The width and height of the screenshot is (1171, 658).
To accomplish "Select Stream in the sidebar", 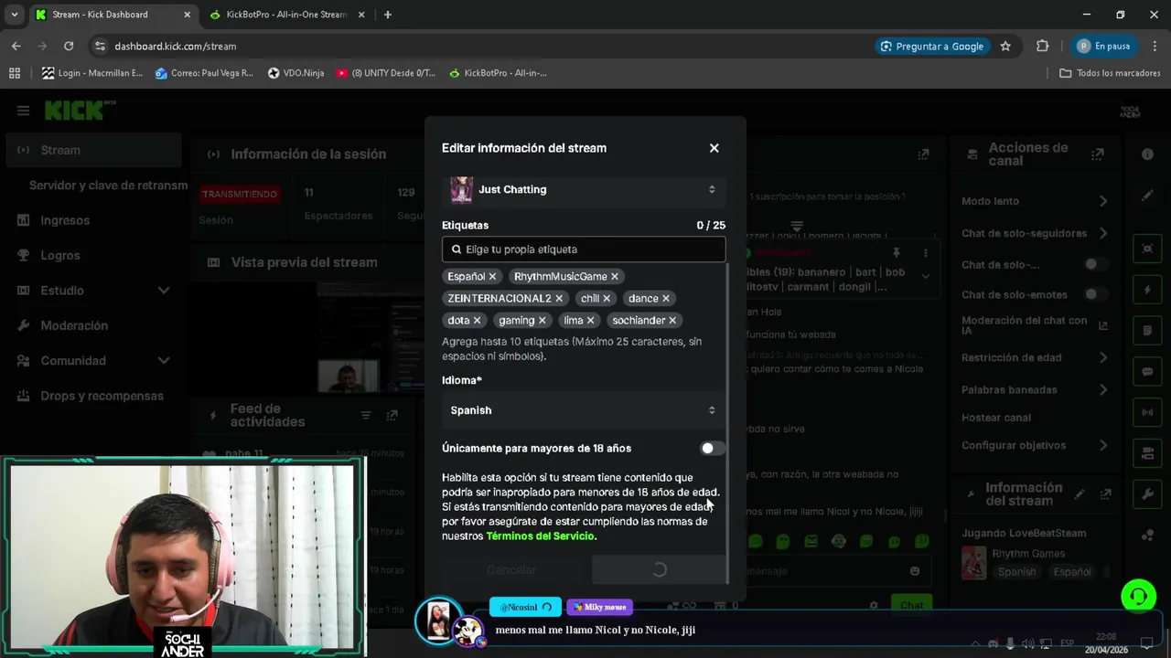I will (93, 150).
